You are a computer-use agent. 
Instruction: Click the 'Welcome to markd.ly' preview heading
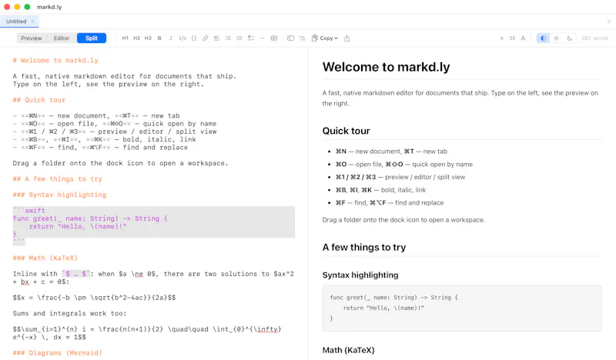pos(387,67)
